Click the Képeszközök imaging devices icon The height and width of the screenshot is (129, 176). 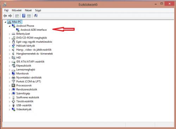click(x=13, y=66)
